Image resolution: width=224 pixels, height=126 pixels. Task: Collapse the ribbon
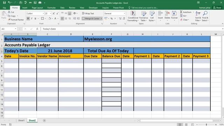(223, 23)
